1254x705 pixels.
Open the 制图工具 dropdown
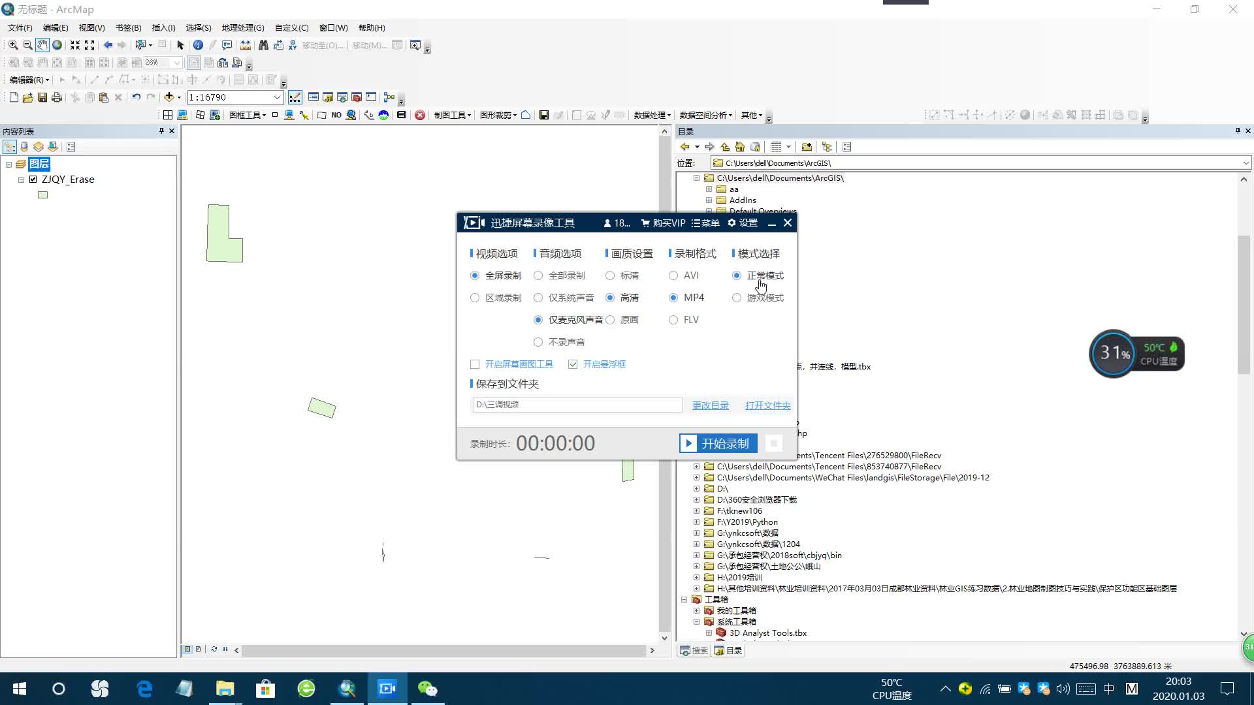pyautogui.click(x=452, y=115)
